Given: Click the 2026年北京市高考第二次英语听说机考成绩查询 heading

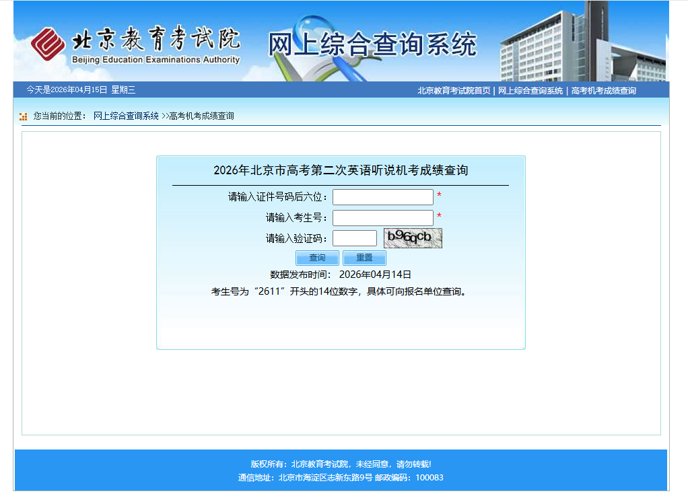Looking at the screenshot, I should pyautogui.click(x=341, y=170).
